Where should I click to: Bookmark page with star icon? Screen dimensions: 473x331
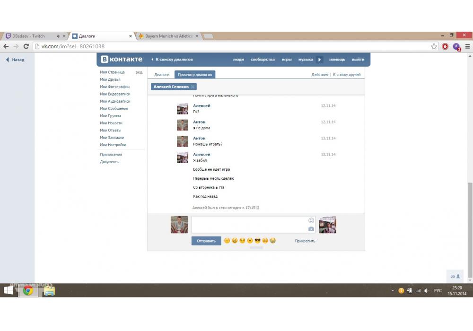tap(434, 46)
